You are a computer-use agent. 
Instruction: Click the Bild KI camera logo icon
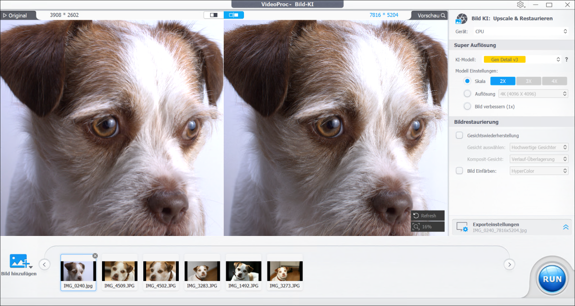tap(461, 18)
